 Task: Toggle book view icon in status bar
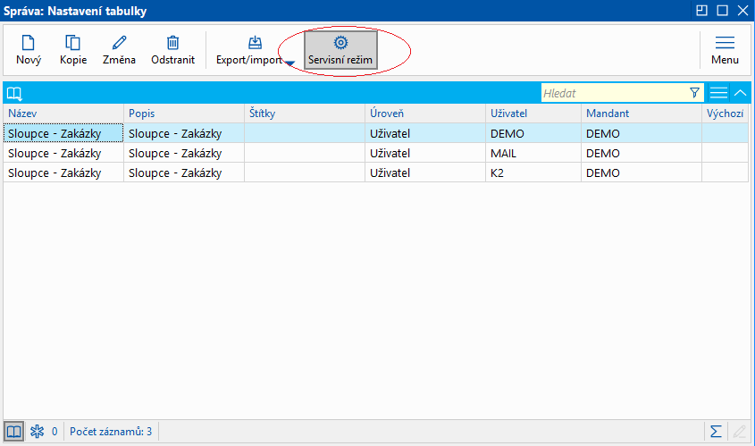pyautogui.click(x=13, y=431)
